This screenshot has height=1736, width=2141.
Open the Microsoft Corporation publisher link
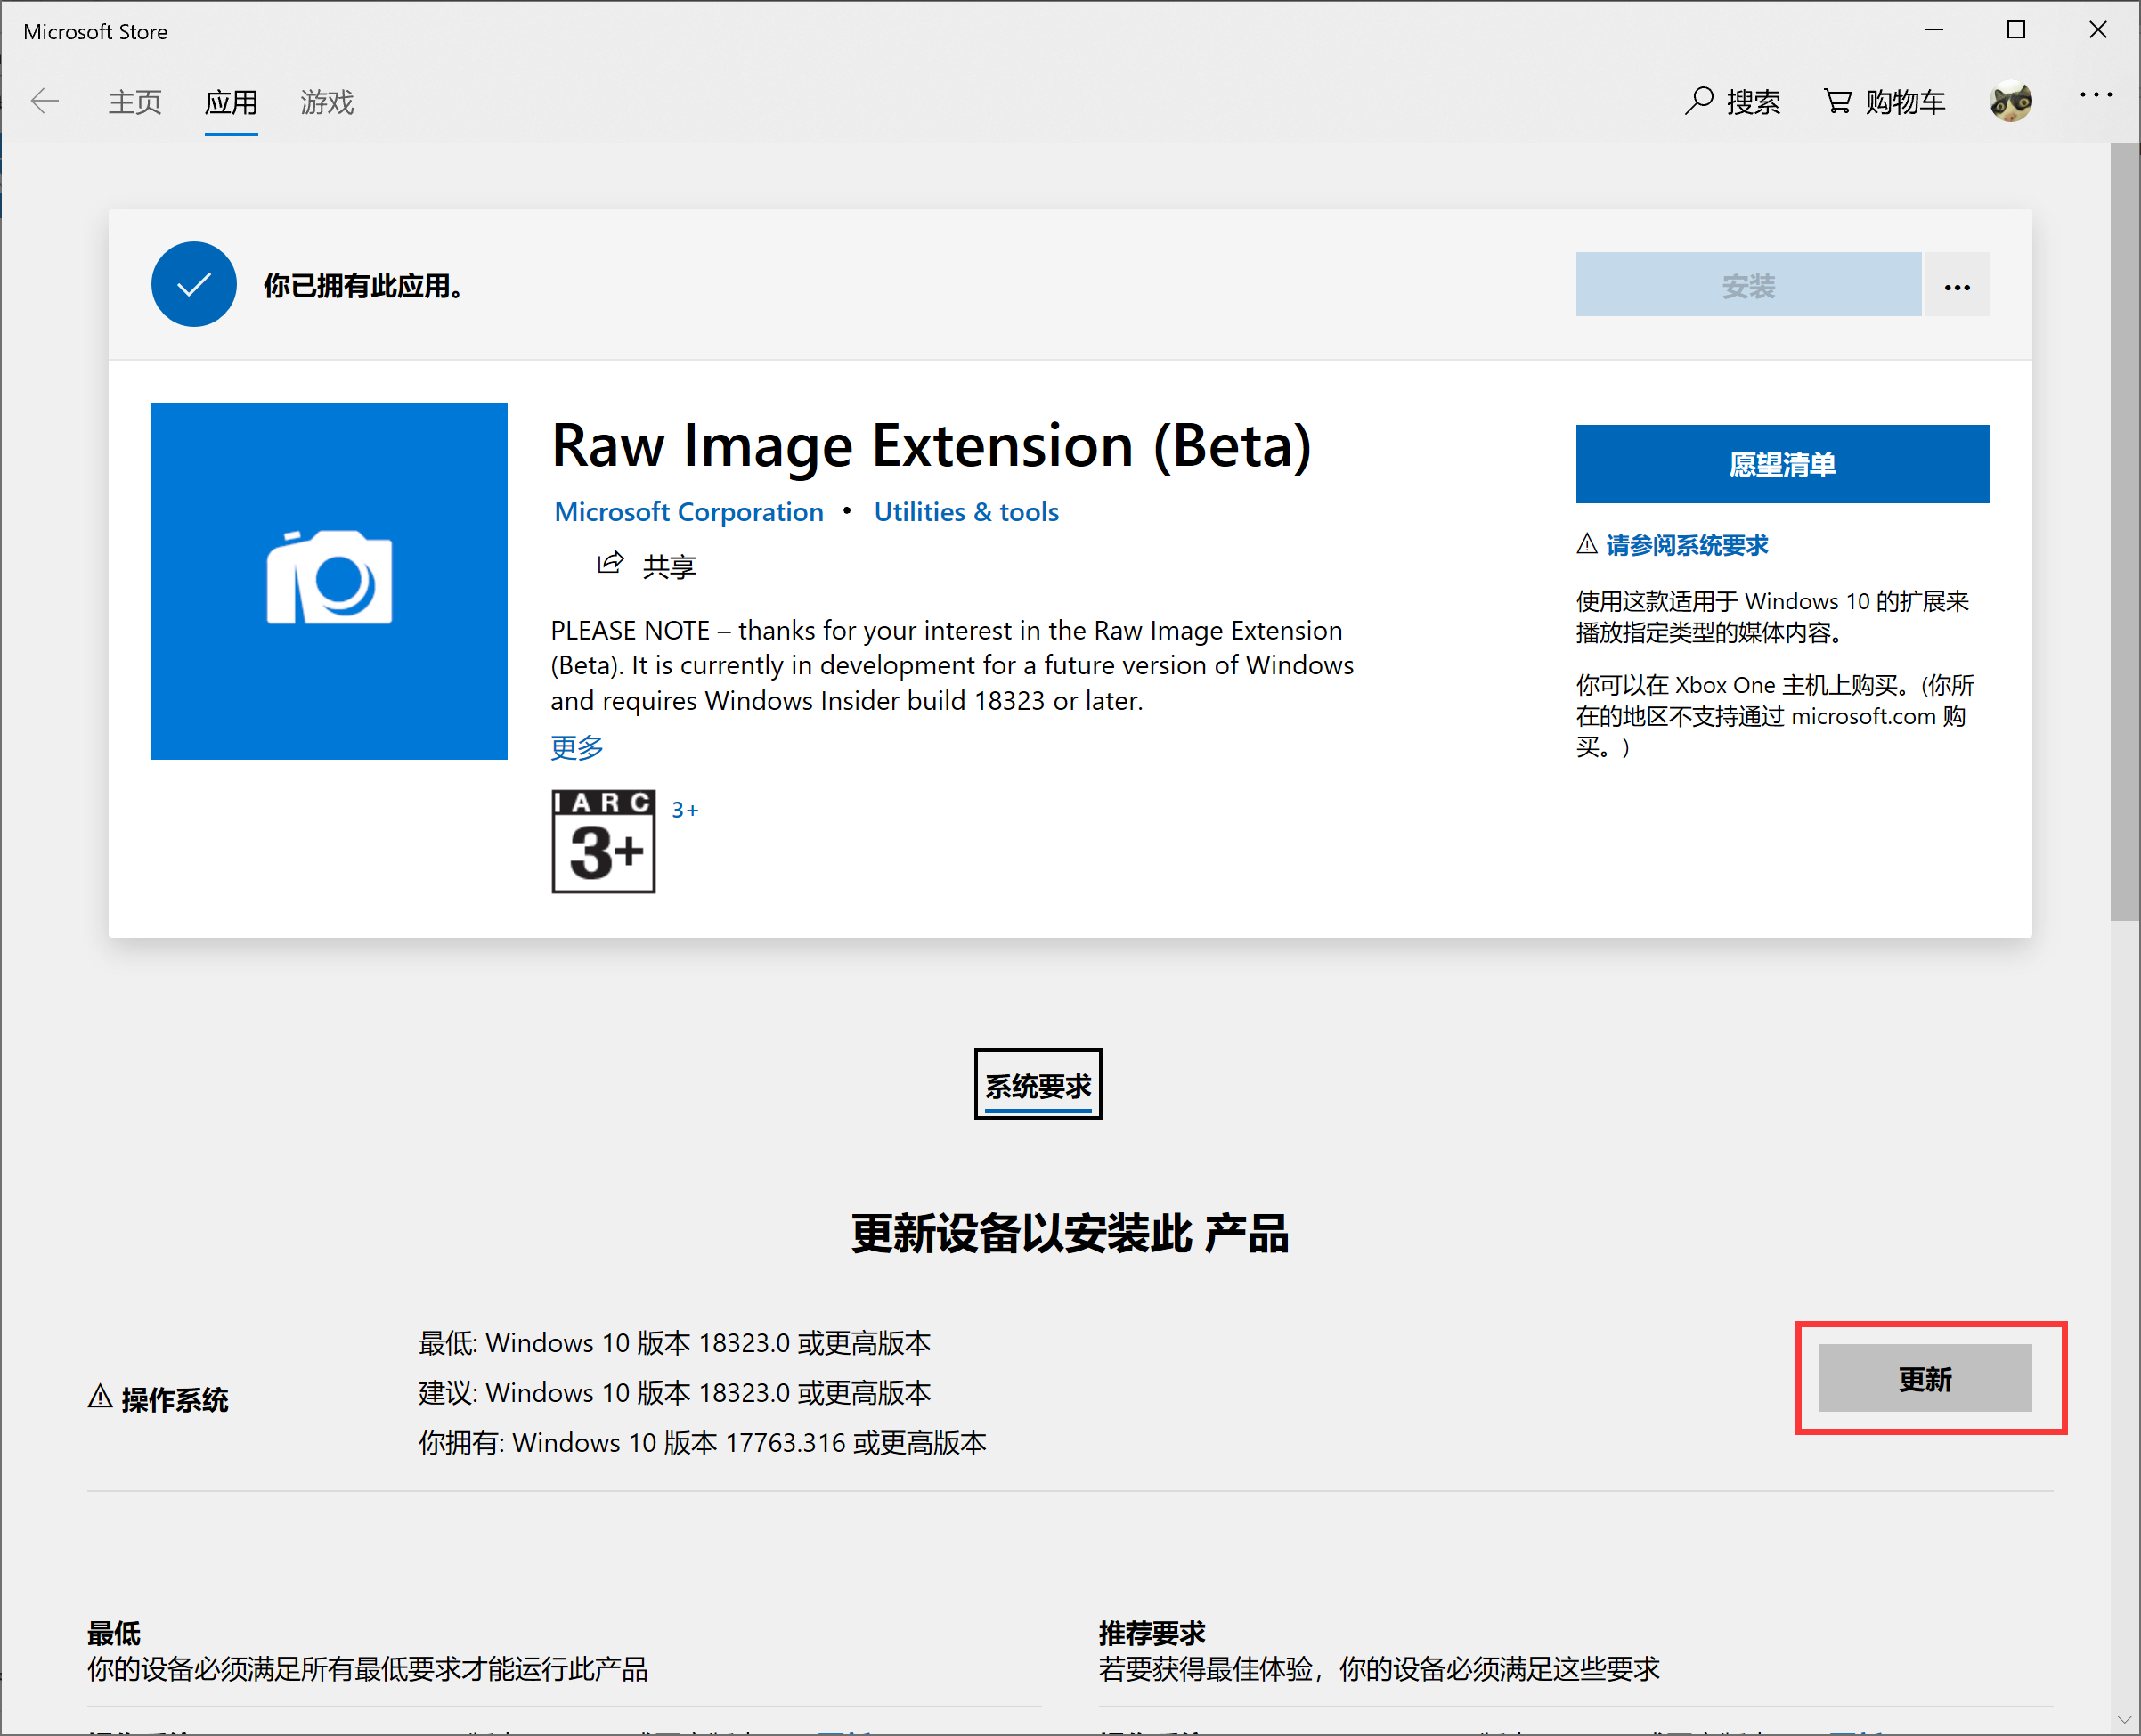tap(689, 512)
